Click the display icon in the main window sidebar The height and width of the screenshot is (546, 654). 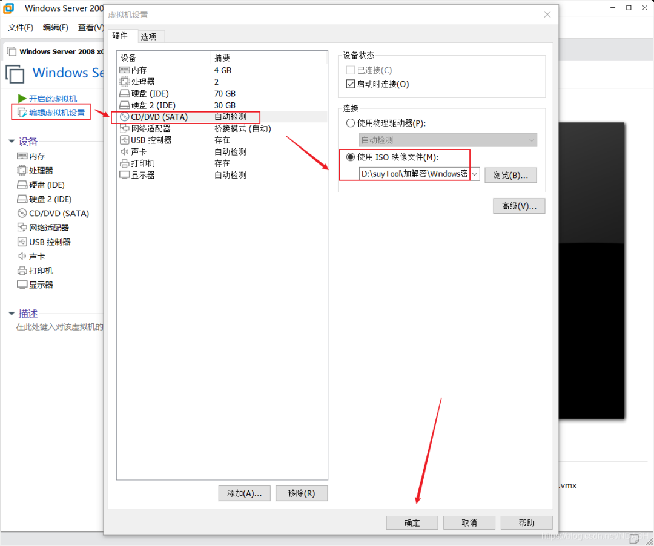[22, 285]
